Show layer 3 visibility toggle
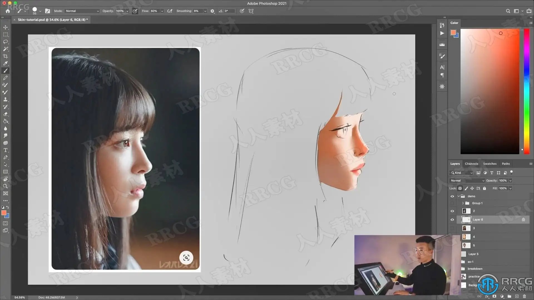Viewport: 534px width, 300px height. pyautogui.click(x=452, y=228)
